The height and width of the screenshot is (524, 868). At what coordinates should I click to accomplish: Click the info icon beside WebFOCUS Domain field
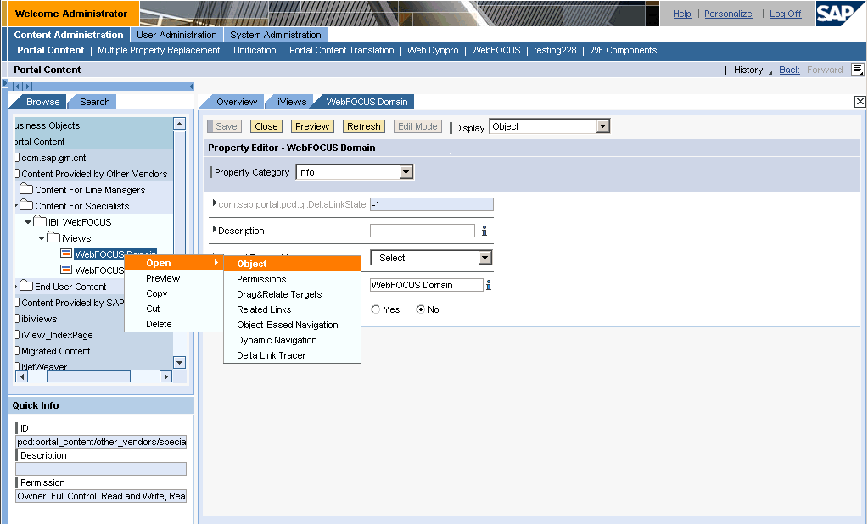click(489, 285)
